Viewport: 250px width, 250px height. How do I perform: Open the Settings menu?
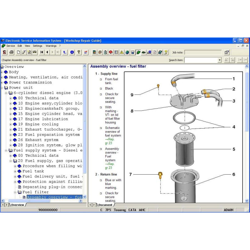[37, 46]
